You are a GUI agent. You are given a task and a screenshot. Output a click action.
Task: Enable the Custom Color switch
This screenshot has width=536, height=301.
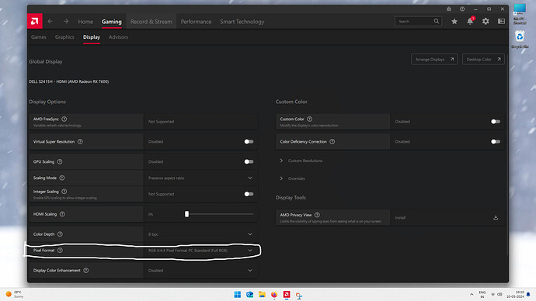click(x=496, y=122)
